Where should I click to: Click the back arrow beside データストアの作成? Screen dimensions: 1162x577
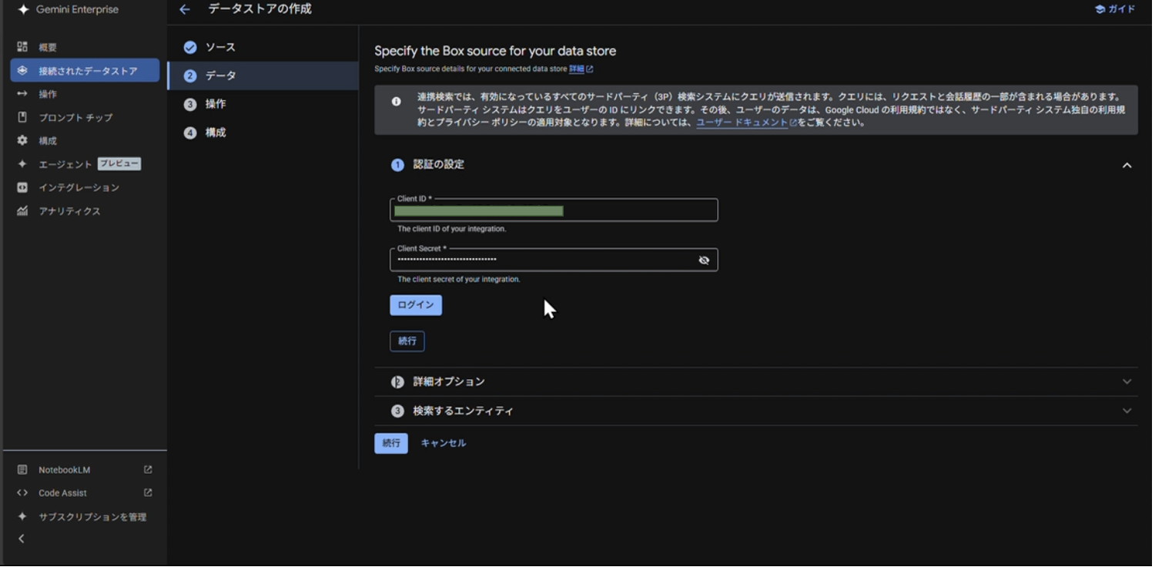point(184,10)
